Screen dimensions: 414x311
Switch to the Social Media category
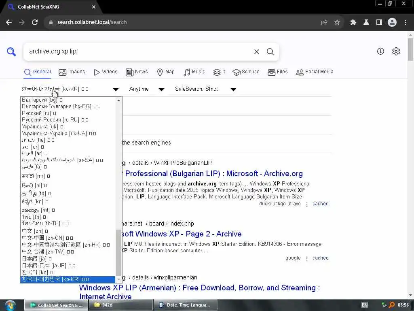coord(315,72)
